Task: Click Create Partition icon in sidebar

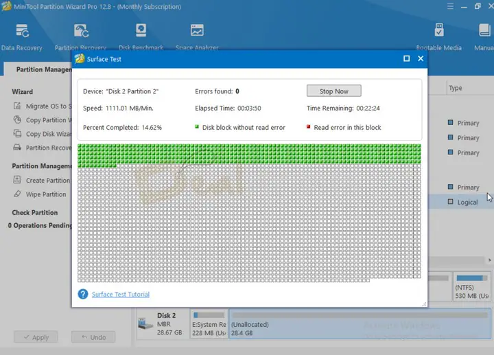Action: coord(17,180)
